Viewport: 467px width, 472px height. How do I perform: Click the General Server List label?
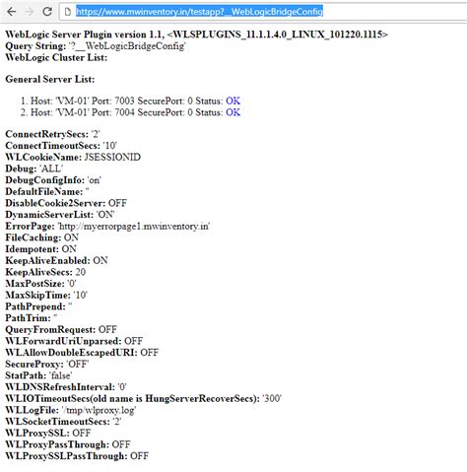click(x=50, y=79)
